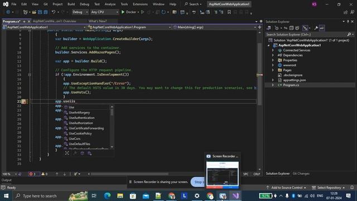
Task: Click the errors count indicator in status strip
Action: click(x=33, y=174)
